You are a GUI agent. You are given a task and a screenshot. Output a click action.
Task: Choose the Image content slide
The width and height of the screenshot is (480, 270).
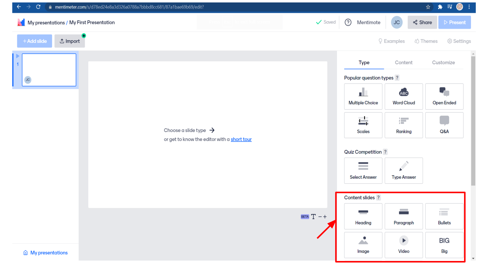tap(363, 245)
